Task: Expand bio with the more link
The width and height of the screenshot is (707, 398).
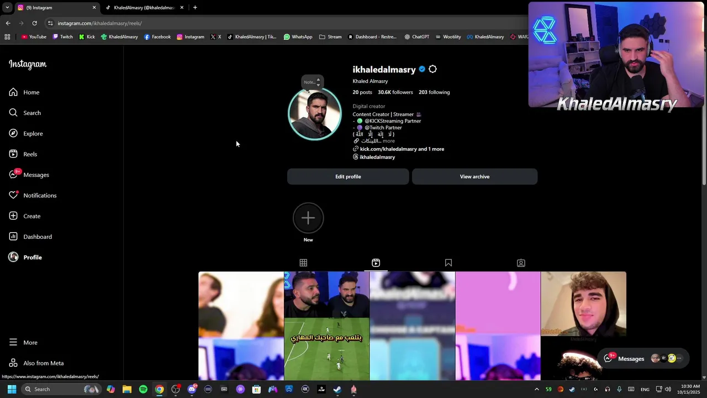Action: click(389, 141)
